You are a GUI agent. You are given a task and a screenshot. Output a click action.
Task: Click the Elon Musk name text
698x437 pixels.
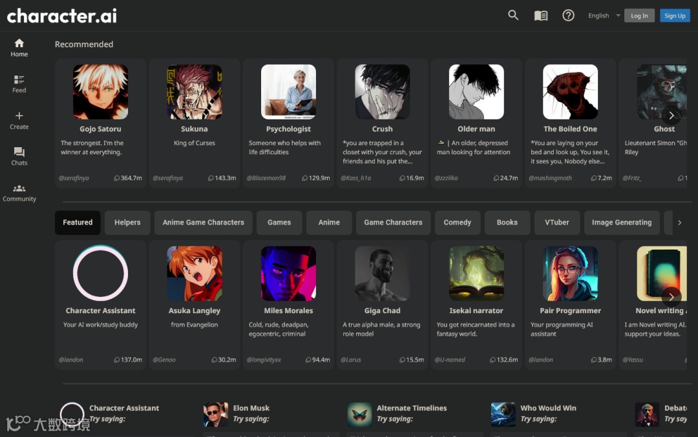point(251,408)
